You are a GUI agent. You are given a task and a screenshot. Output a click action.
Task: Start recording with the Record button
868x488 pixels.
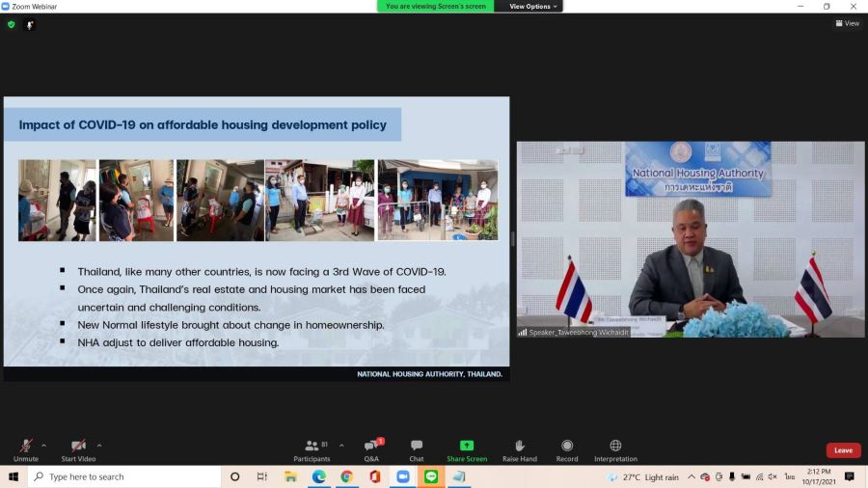(567, 449)
